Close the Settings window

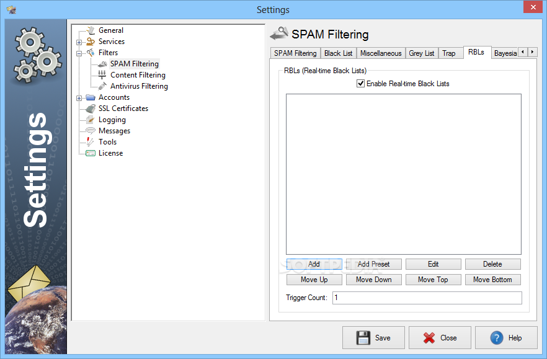[x=533, y=7]
